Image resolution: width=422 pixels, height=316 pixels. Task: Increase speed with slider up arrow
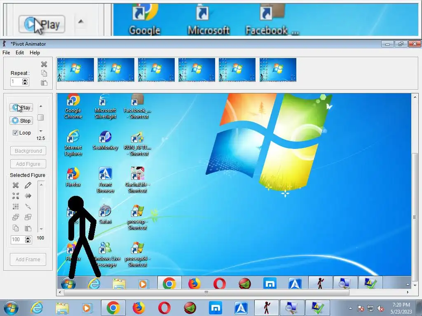[41, 107]
